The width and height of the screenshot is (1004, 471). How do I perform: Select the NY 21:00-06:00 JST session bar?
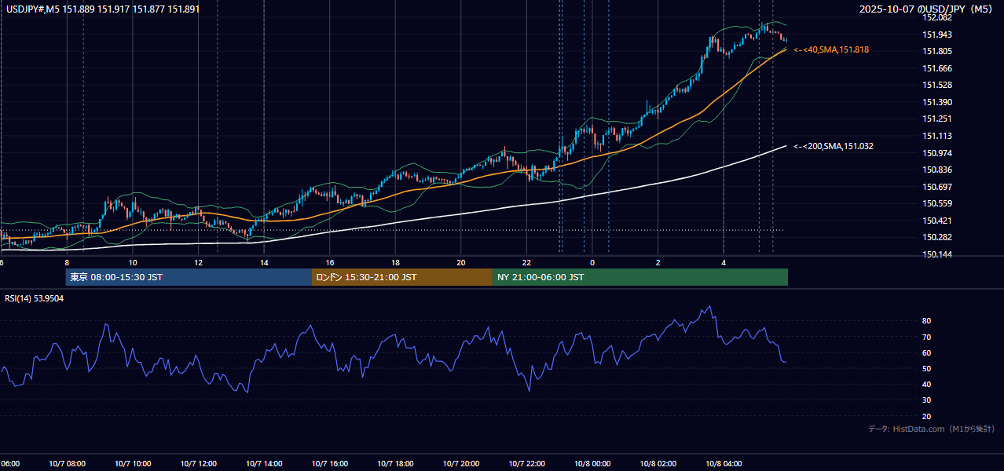tap(640, 277)
